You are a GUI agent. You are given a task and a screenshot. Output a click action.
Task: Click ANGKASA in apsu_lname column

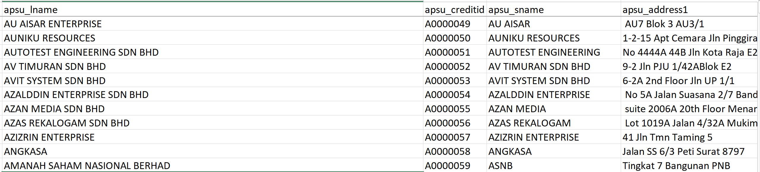click(x=213, y=151)
